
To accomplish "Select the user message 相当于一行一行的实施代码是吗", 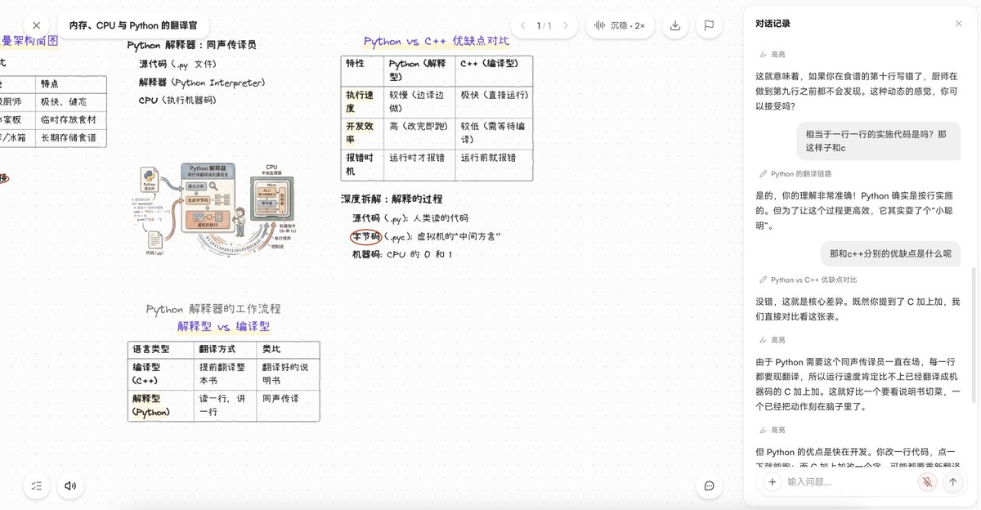I will [x=880, y=141].
